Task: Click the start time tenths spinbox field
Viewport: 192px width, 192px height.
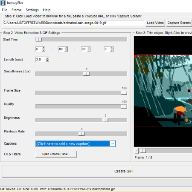Action: (x=107, y=49)
